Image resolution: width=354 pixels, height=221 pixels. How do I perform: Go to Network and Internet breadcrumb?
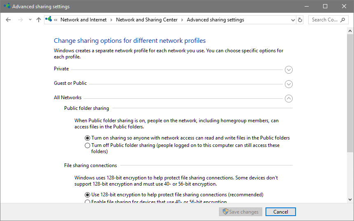(83, 20)
